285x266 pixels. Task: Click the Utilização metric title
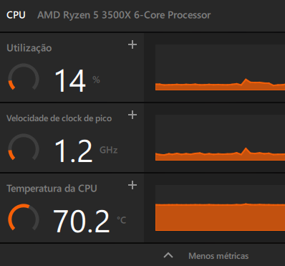pyautogui.click(x=29, y=48)
